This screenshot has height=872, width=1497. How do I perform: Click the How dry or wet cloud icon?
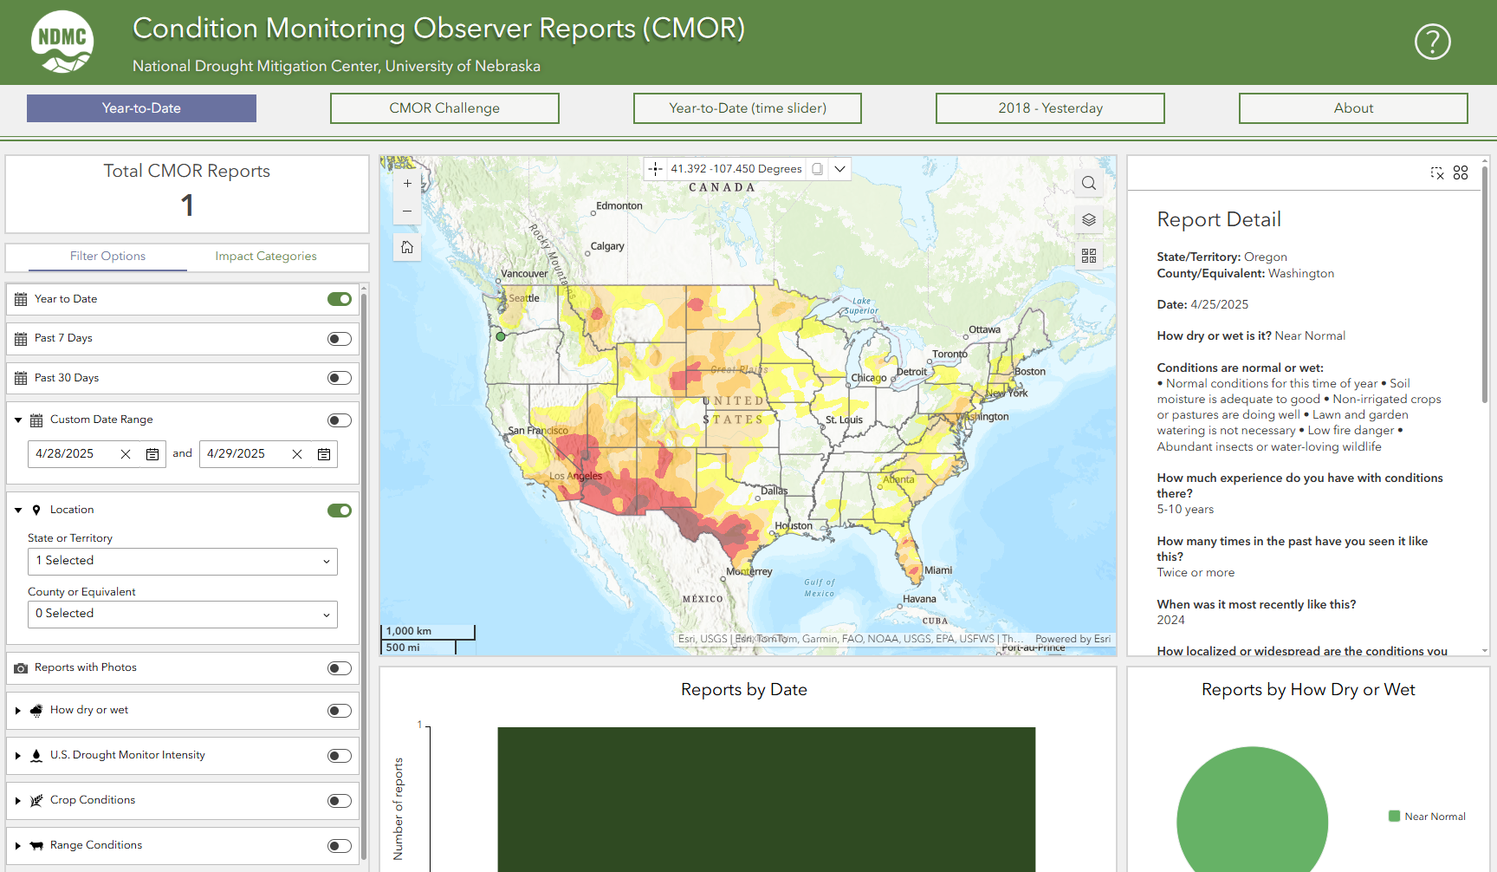pos(36,711)
